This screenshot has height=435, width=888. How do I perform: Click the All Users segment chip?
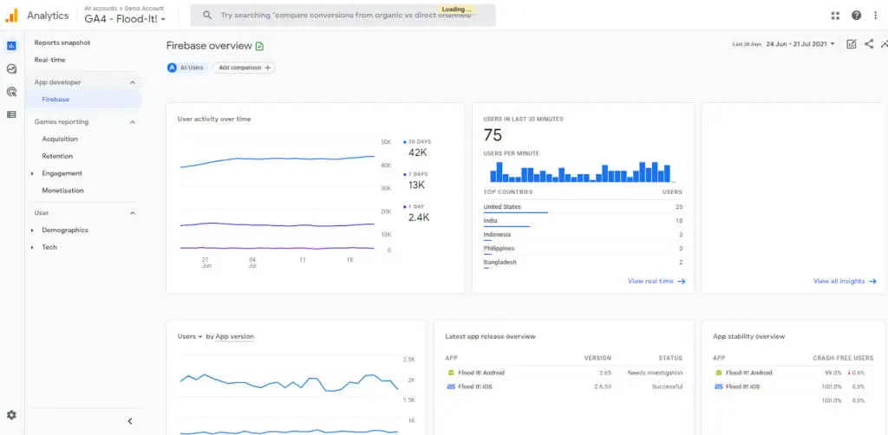tap(186, 68)
